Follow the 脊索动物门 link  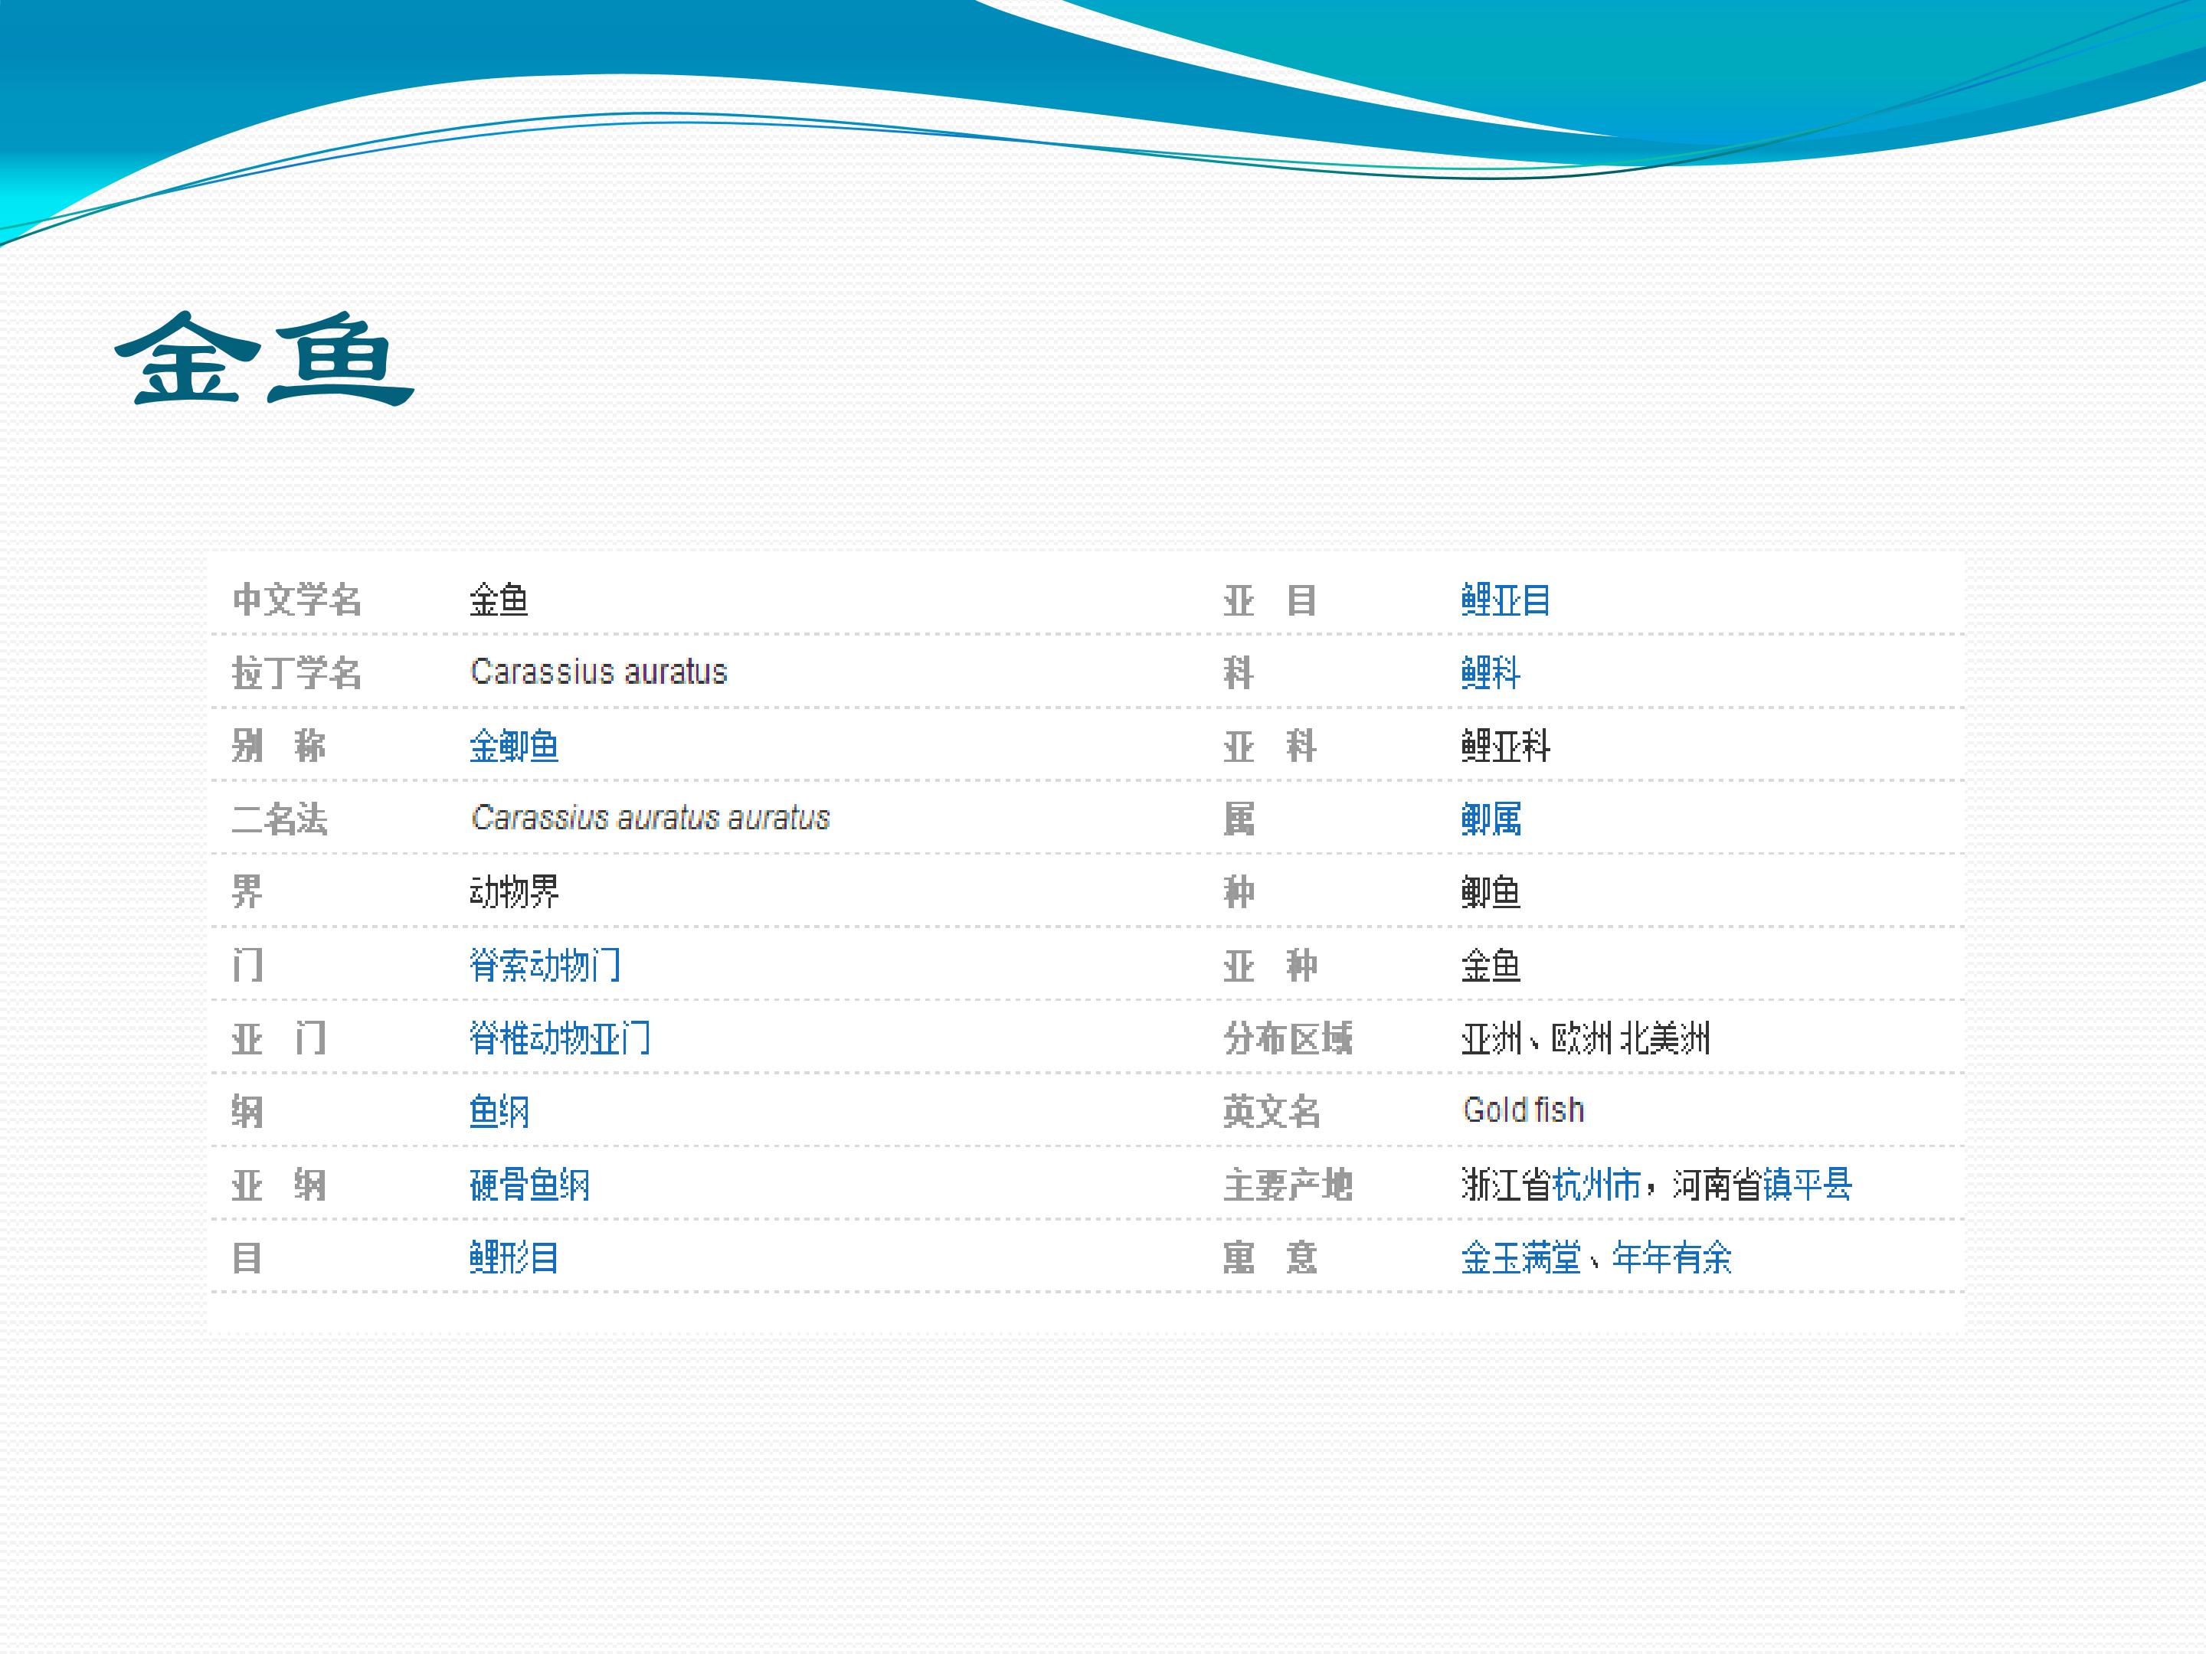coord(545,965)
